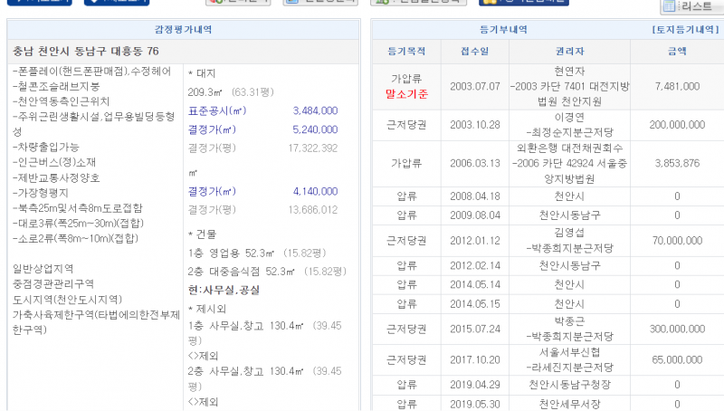Click the 서울서부신협 rights holder entry
Image resolution: width=724 pixels, height=411 pixels.
[570, 353]
